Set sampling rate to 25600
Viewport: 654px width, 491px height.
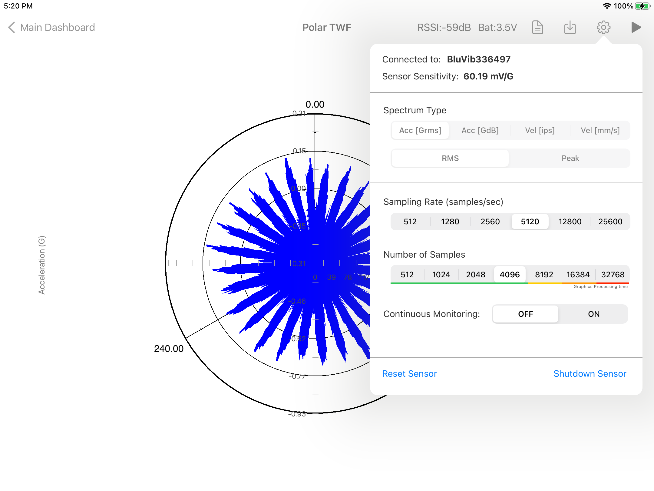point(610,222)
